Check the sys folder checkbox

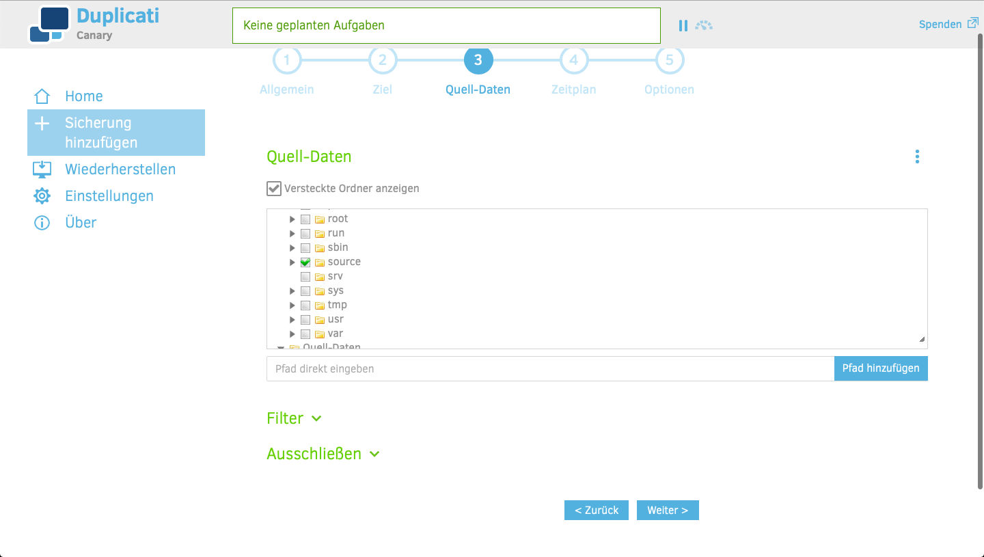(x=305, y=291)
